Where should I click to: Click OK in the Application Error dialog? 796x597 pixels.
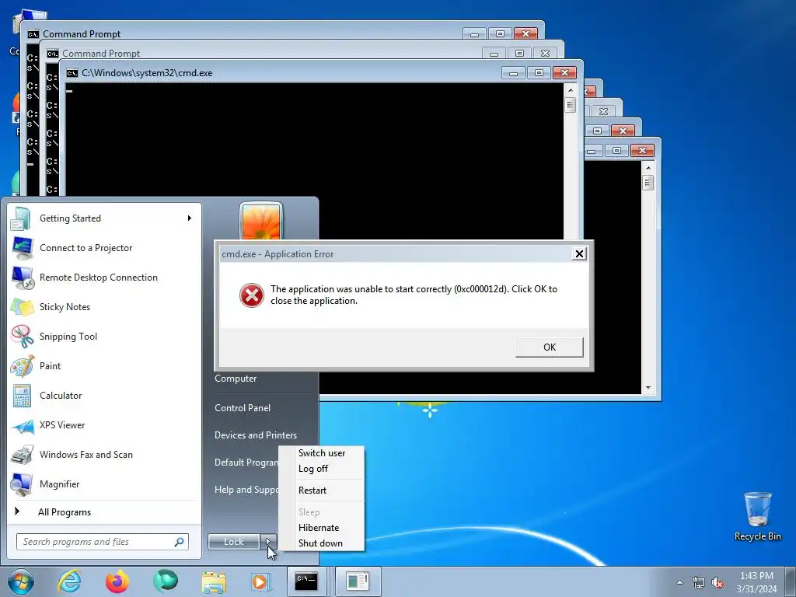coord(550,347)
